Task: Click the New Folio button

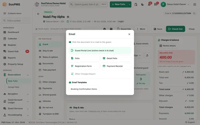Action: point(119,4)
